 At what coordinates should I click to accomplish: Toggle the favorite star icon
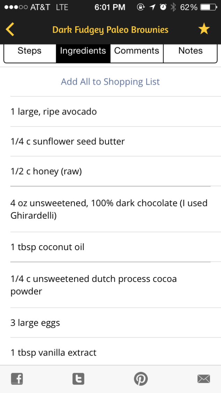point(204,29)
